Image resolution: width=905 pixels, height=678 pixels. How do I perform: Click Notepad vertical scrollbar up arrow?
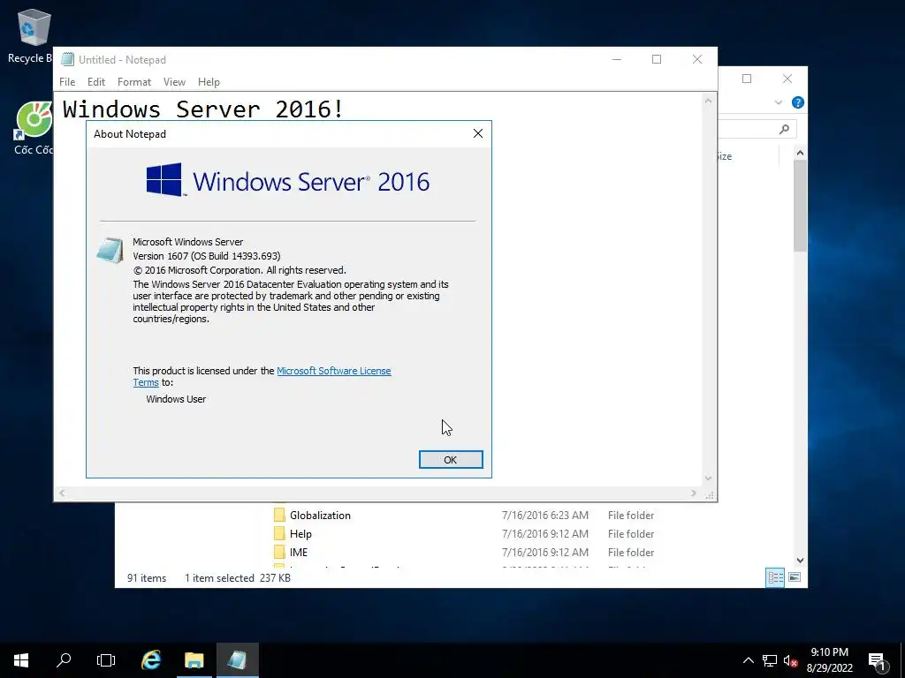coord(708,101)
